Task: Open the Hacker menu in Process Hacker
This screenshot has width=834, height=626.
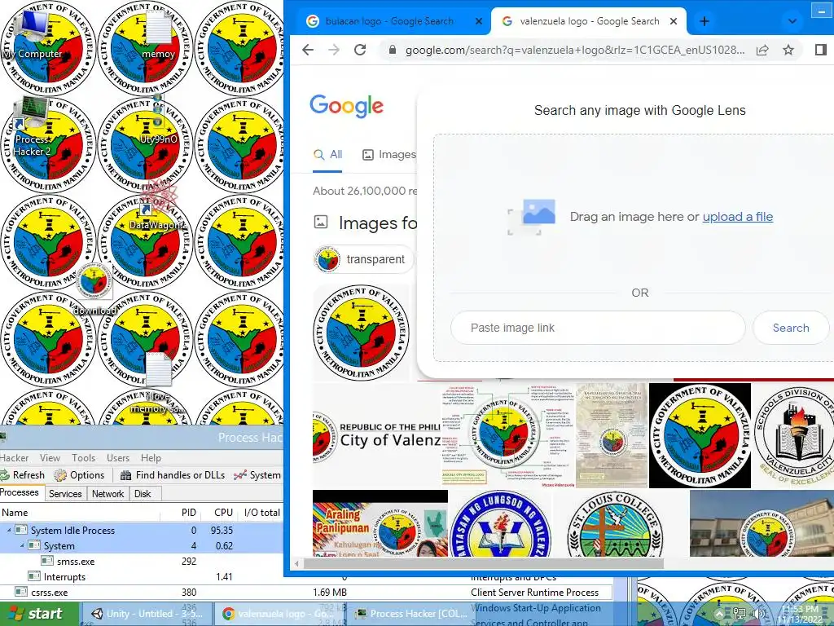Action: point(15,458)
